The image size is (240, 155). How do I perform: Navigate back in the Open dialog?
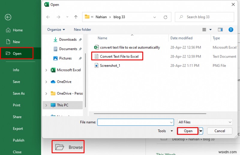(x=48, y=17)
